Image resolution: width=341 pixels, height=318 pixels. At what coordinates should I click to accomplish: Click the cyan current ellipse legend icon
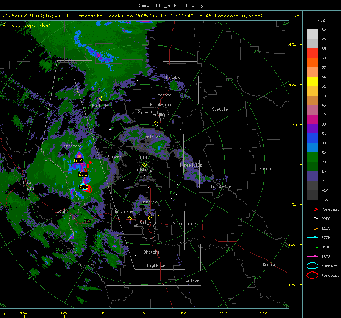[312, 266]
